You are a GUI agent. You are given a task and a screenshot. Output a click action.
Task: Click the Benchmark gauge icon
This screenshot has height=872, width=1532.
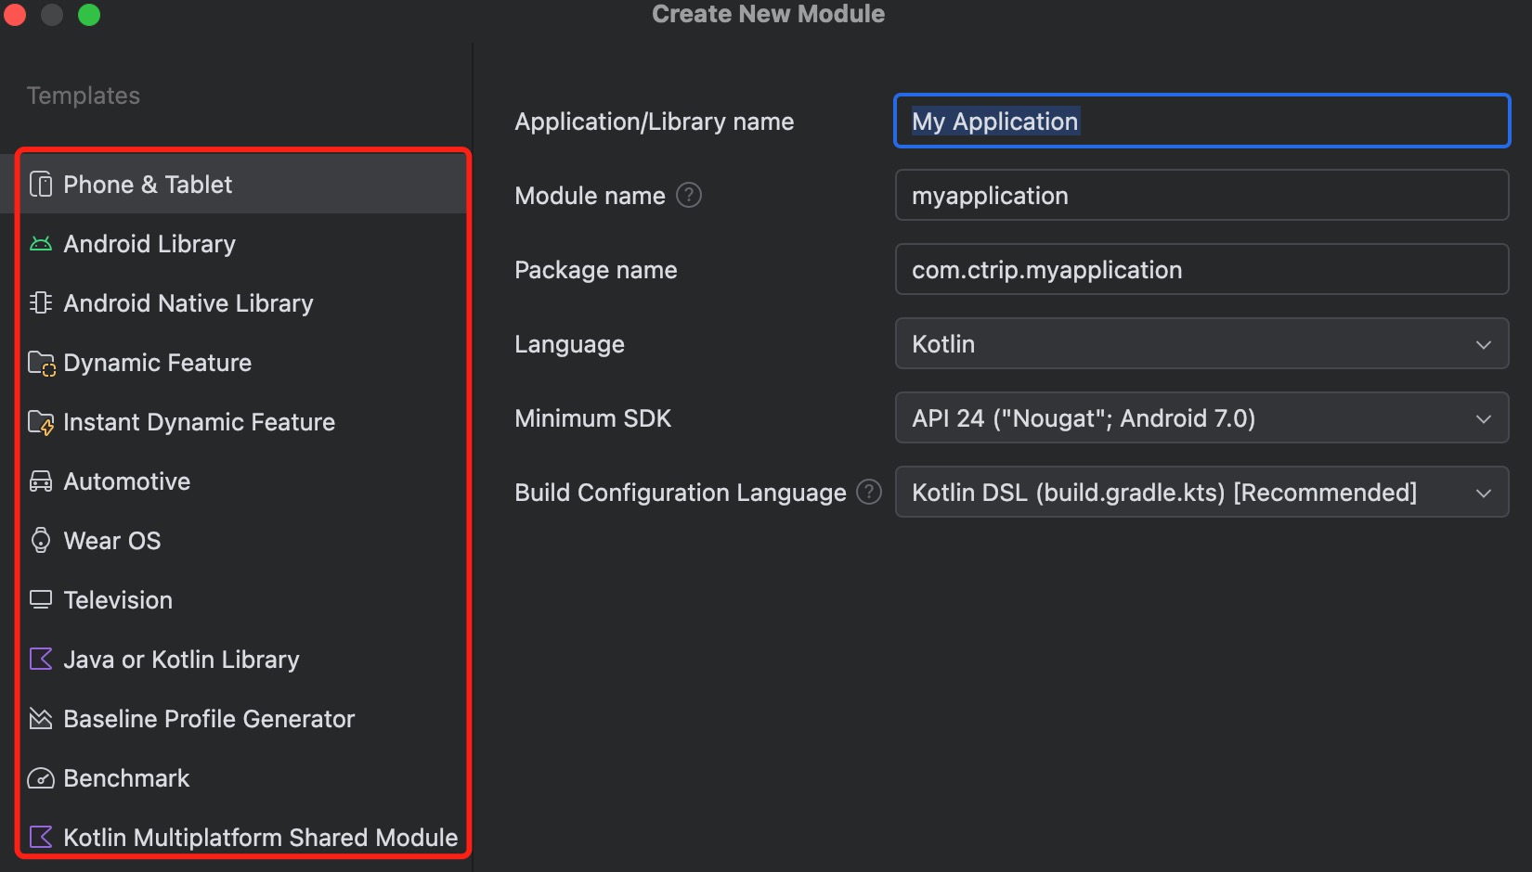[x=41, y=778]
